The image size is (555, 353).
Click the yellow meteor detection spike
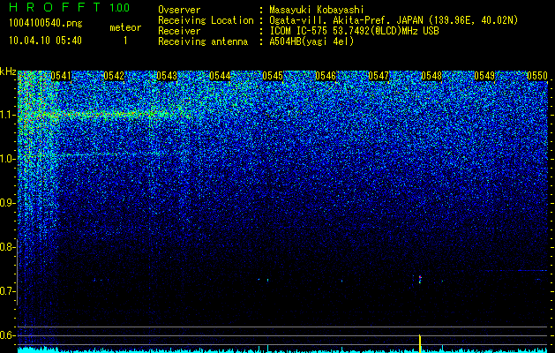click(x=420, y=342)
